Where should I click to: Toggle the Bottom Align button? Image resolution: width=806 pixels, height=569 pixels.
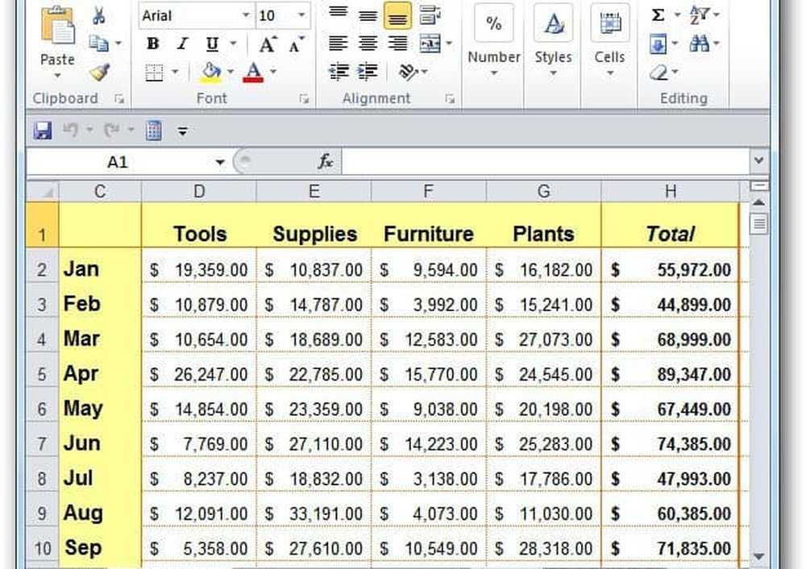pos(397,15)
